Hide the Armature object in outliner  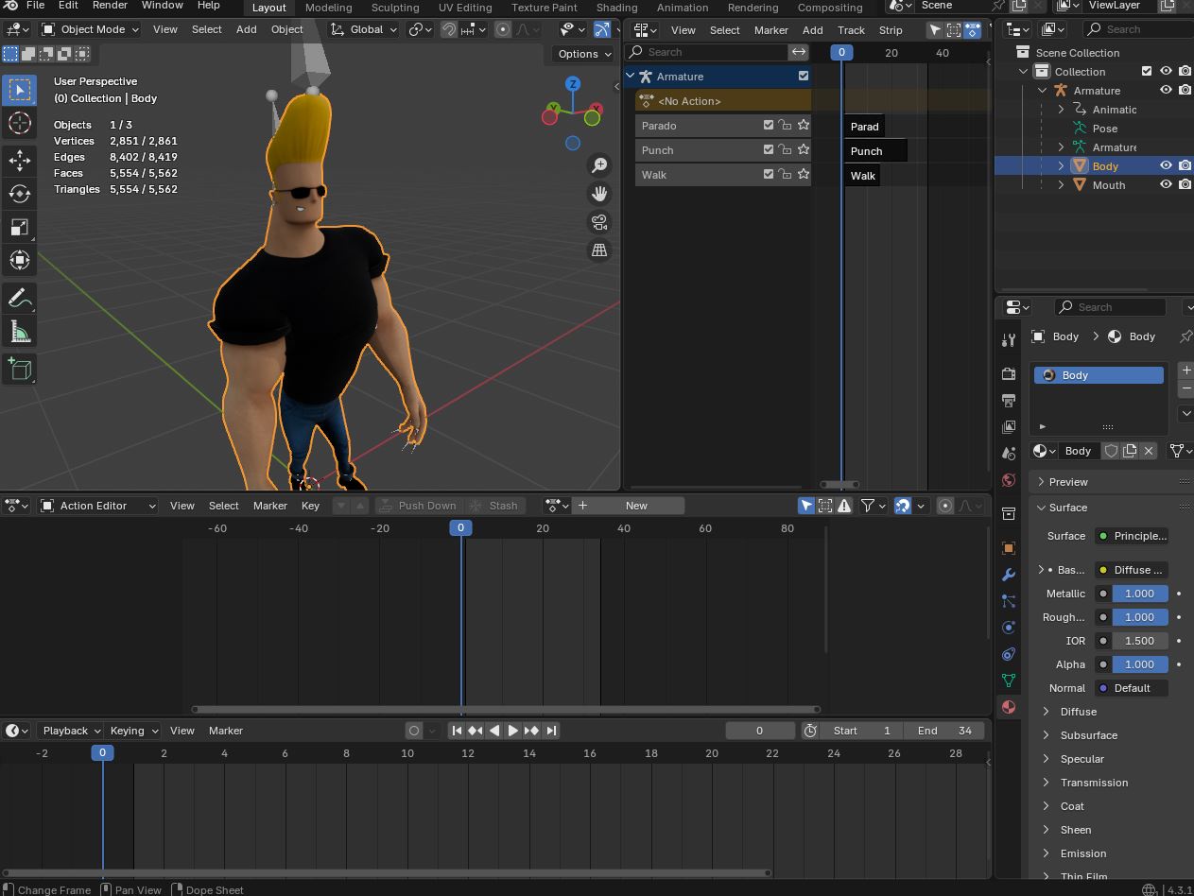point(1166,91)
